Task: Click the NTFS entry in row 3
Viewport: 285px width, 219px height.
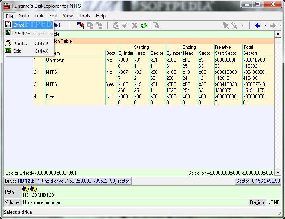Action: (52, 84)
